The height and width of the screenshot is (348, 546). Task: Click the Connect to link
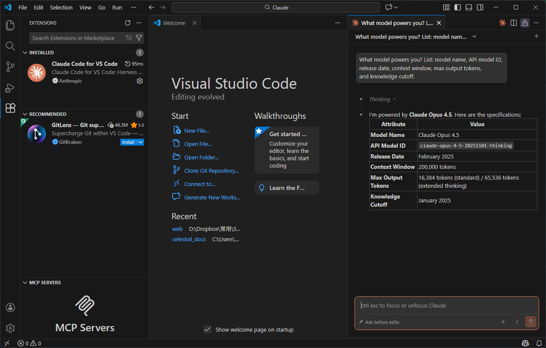point(200,184)
